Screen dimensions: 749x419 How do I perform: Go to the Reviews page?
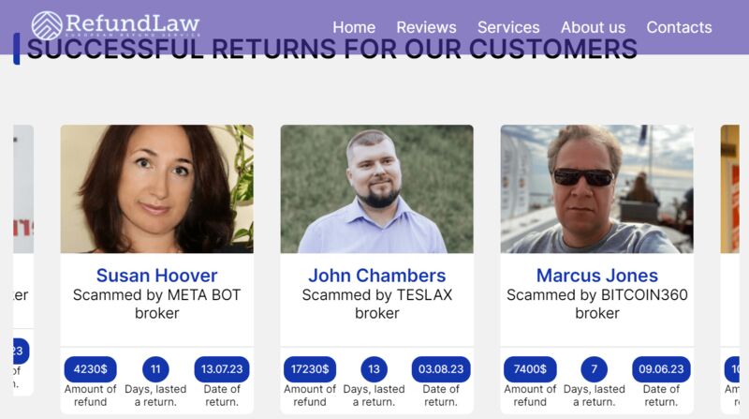[426, 27]
